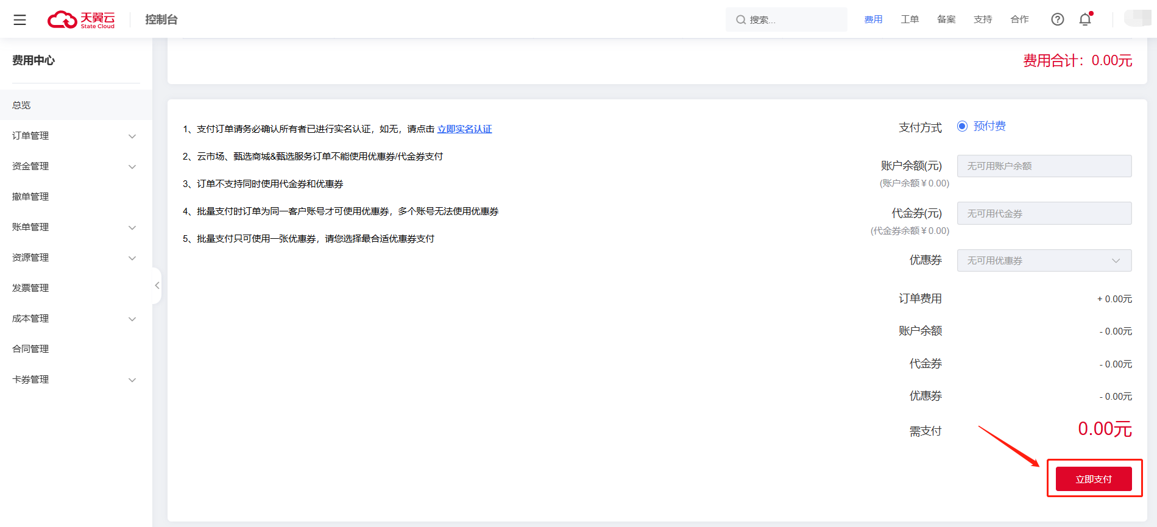The image size is (1157, 527).
Task: Click the 需支付 amount 0.00元
Action: point(1105,429)
